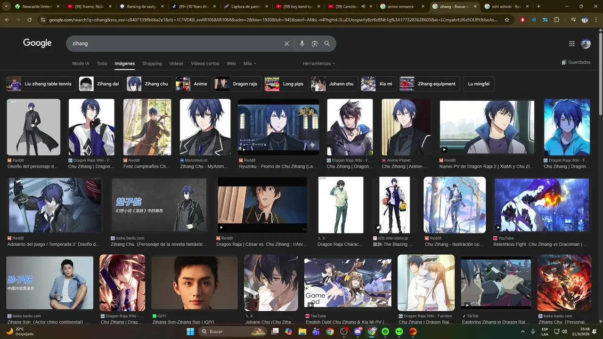This screenshot has height=339, width=603.
Task: Open Google Lens image search icon
Action: coord(315,43)
